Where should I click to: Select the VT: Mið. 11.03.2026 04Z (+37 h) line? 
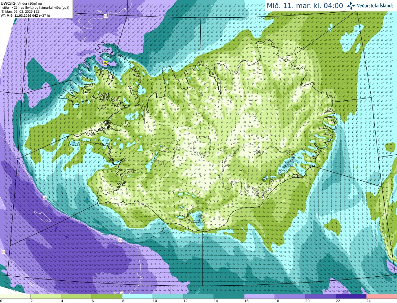[x=25, y=15]
